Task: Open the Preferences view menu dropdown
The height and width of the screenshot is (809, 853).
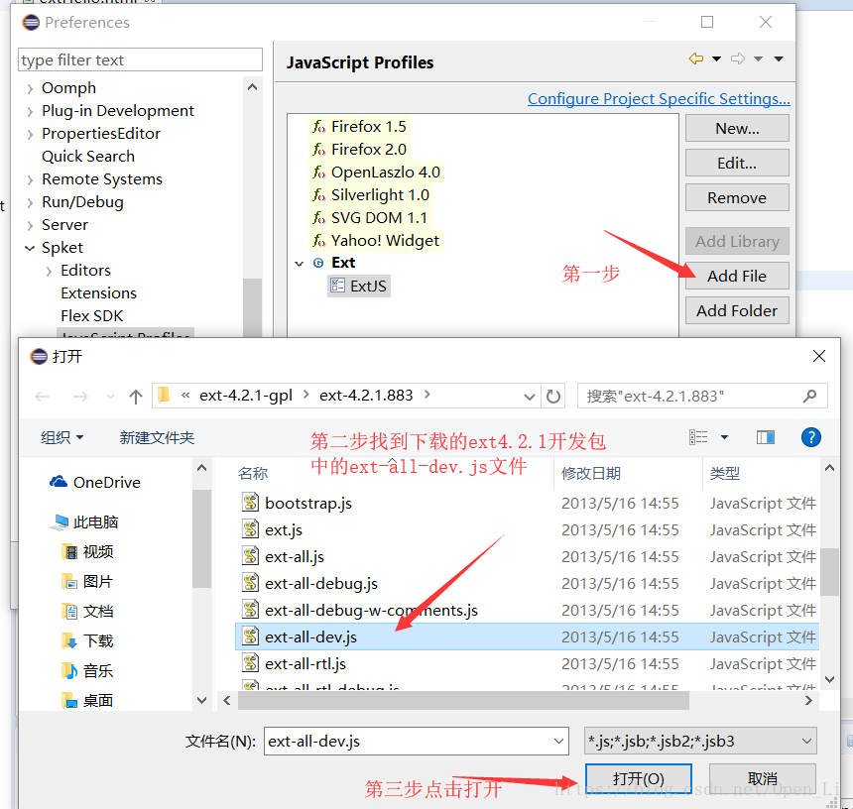Action: tap(779, 58)
